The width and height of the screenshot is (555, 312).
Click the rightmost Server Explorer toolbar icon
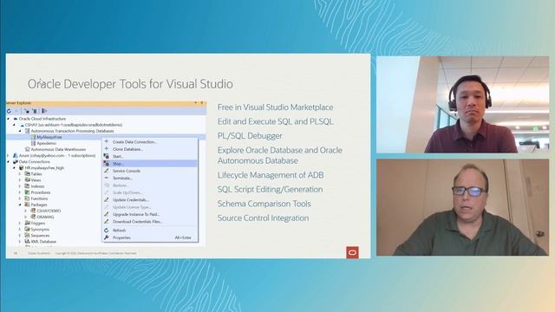(x=44, y=111)
